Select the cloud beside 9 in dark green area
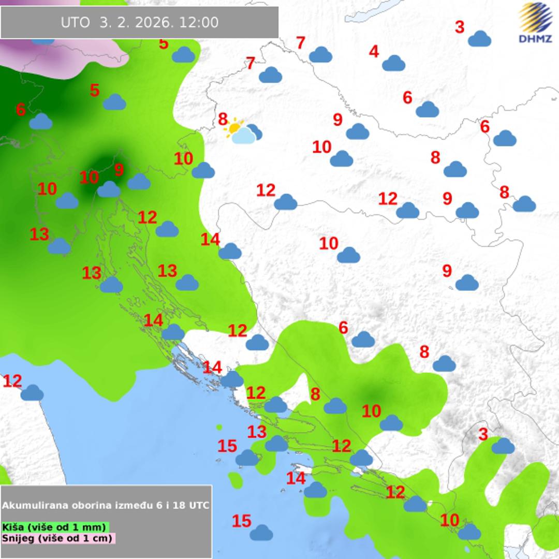This screenshot has width=559, height=559. [x=139, y=182]
